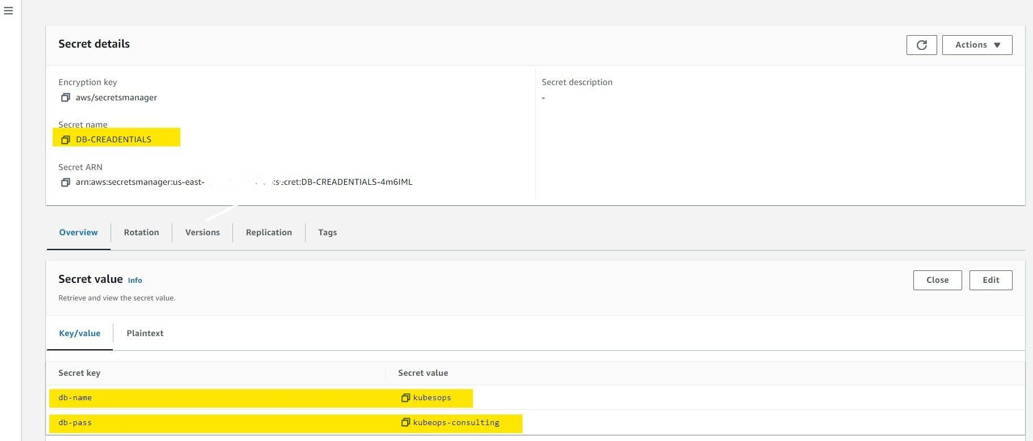Open the Actions dropdown menu
The height and width of the screenshot is (441, 1033).
[x=977, y=45]
